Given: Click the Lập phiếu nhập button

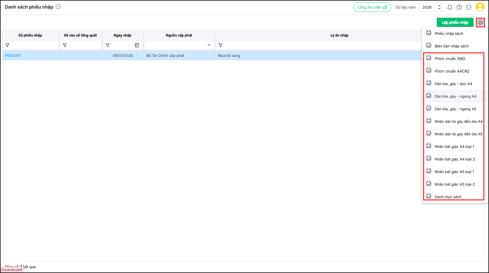Looking at the screenshot, I should 455,22.
